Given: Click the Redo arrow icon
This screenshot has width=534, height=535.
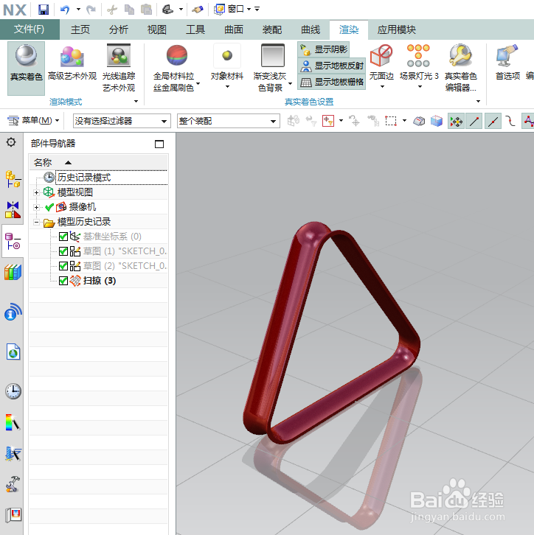Looking at the screenshot, I should click(91, 10).
